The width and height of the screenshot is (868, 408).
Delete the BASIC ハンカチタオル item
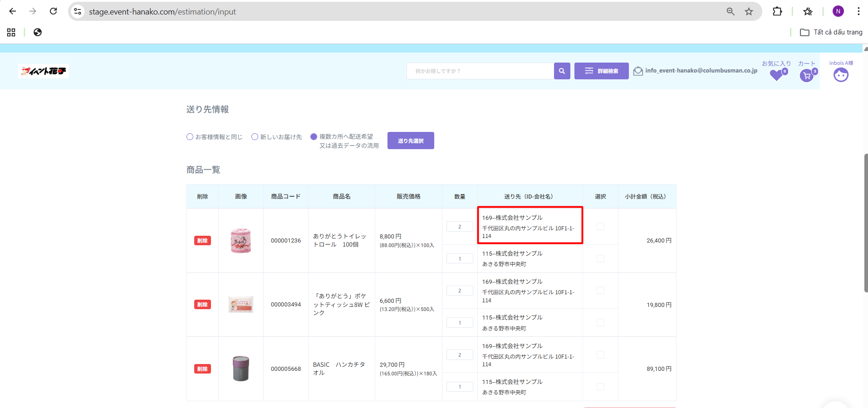click(202, 369)
